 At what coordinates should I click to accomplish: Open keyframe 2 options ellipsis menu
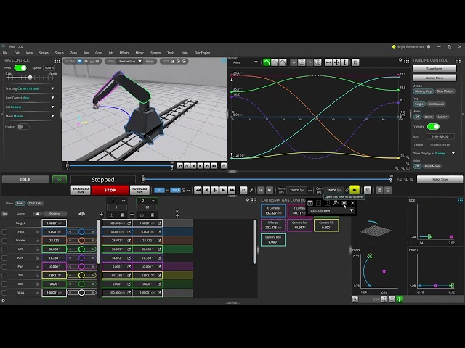[x=153, y=200]
